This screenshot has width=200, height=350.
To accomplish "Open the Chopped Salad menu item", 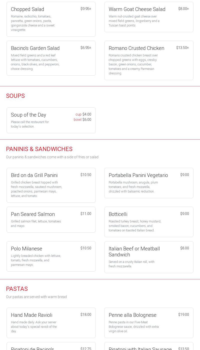I will point(51,19).
